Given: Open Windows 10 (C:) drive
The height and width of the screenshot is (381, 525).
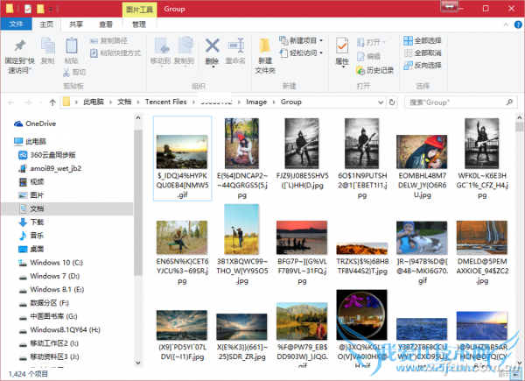Looking at the screenshot, I should (51, 263).
